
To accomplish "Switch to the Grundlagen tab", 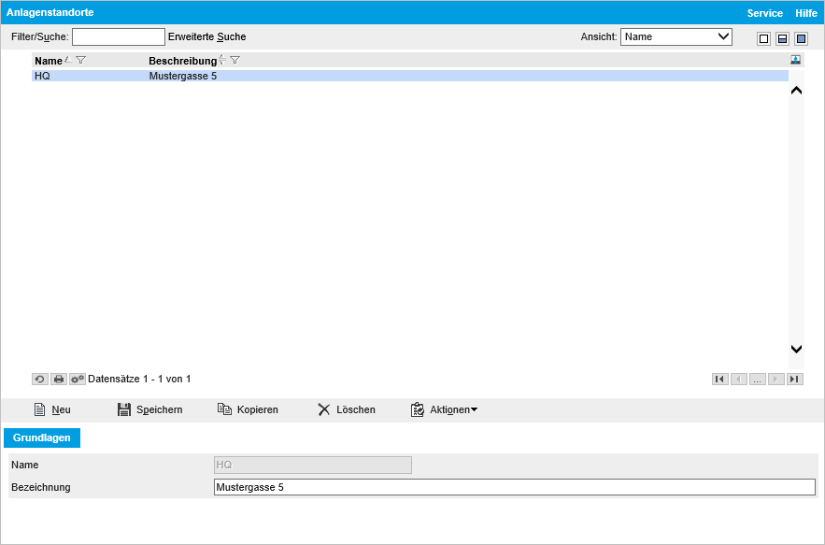I will (x=42, y=437).
